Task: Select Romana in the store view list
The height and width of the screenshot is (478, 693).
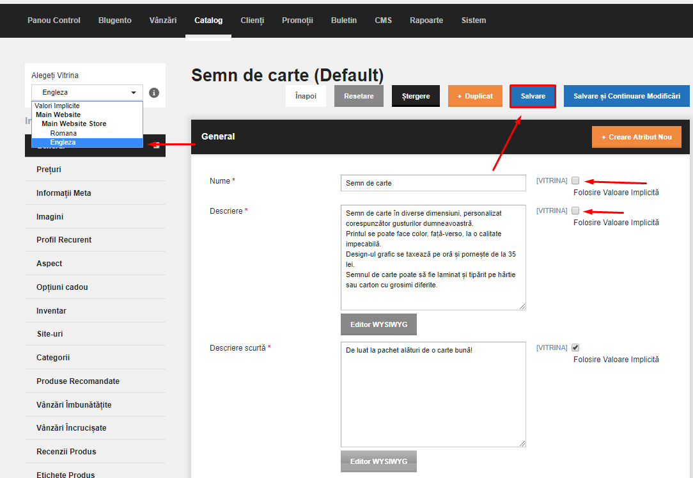Action: 87,133
